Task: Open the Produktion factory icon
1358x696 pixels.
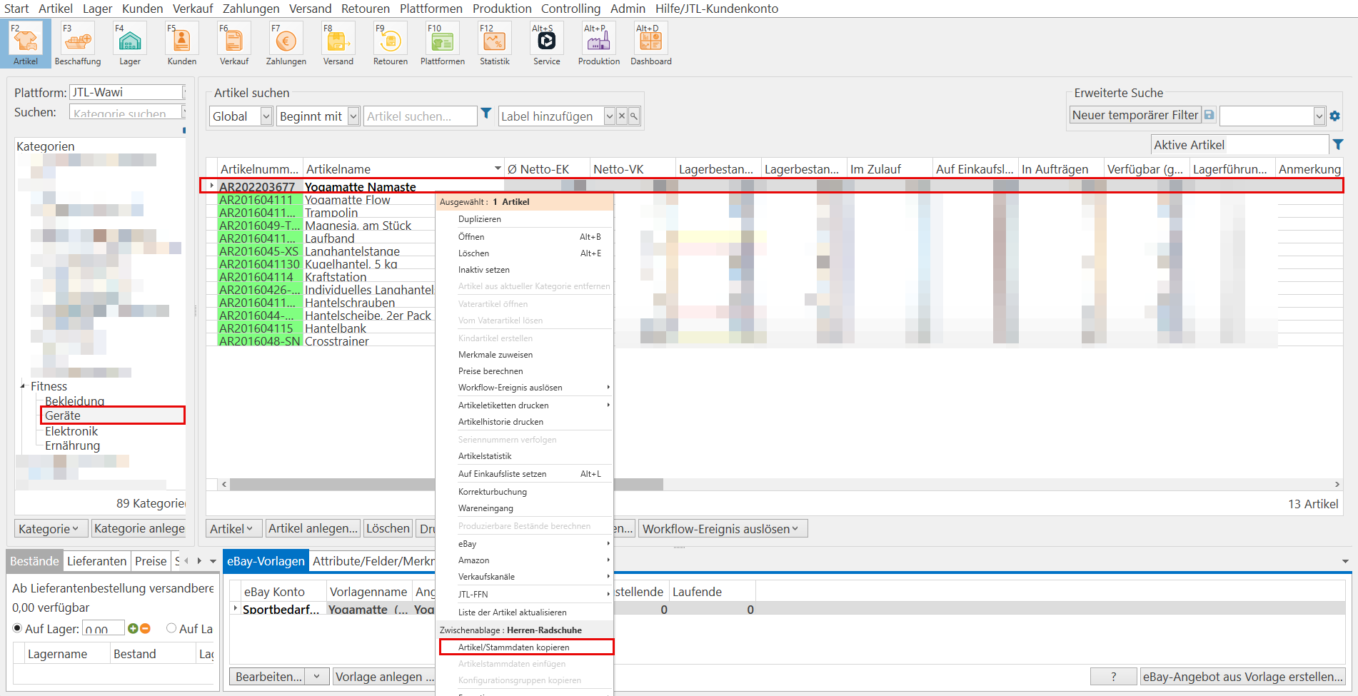Action: coord(598,43)
